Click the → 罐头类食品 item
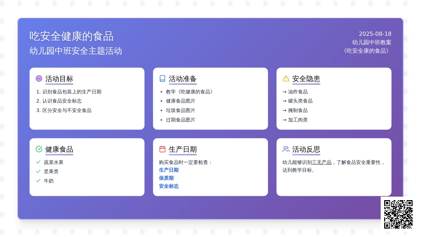Image resolution: width=421 pixels, height=237 pixels. click(298, 101)
